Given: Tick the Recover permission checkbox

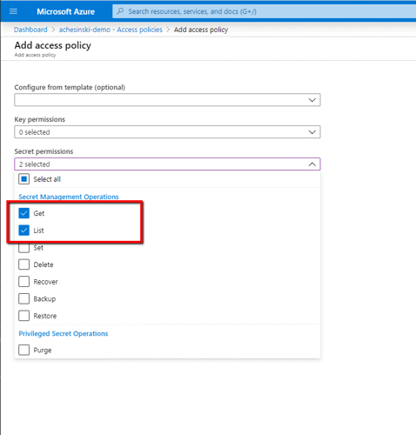Looking at the screenshot, I should (x=23, y=282).
